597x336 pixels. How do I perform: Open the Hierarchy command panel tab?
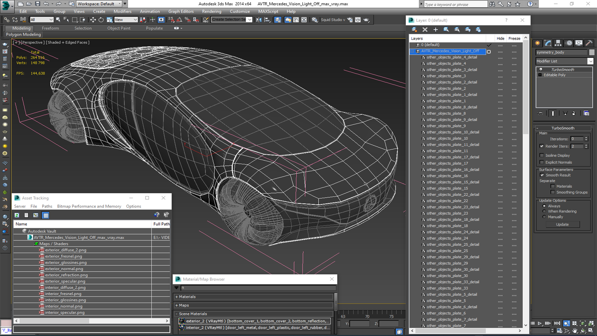point(558,43)
